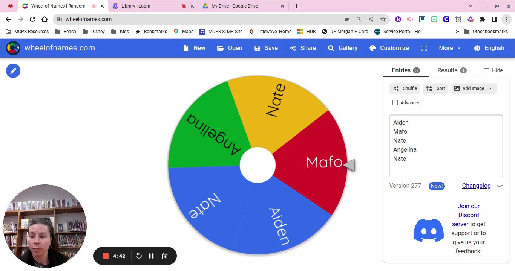Viewport: 515px width, 271px height.
Task: Click the Discord logo
Action: (x=429, y=230)
